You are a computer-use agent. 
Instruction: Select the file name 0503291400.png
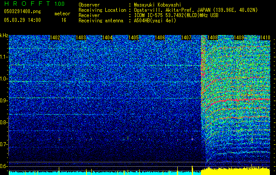[22, 12]
